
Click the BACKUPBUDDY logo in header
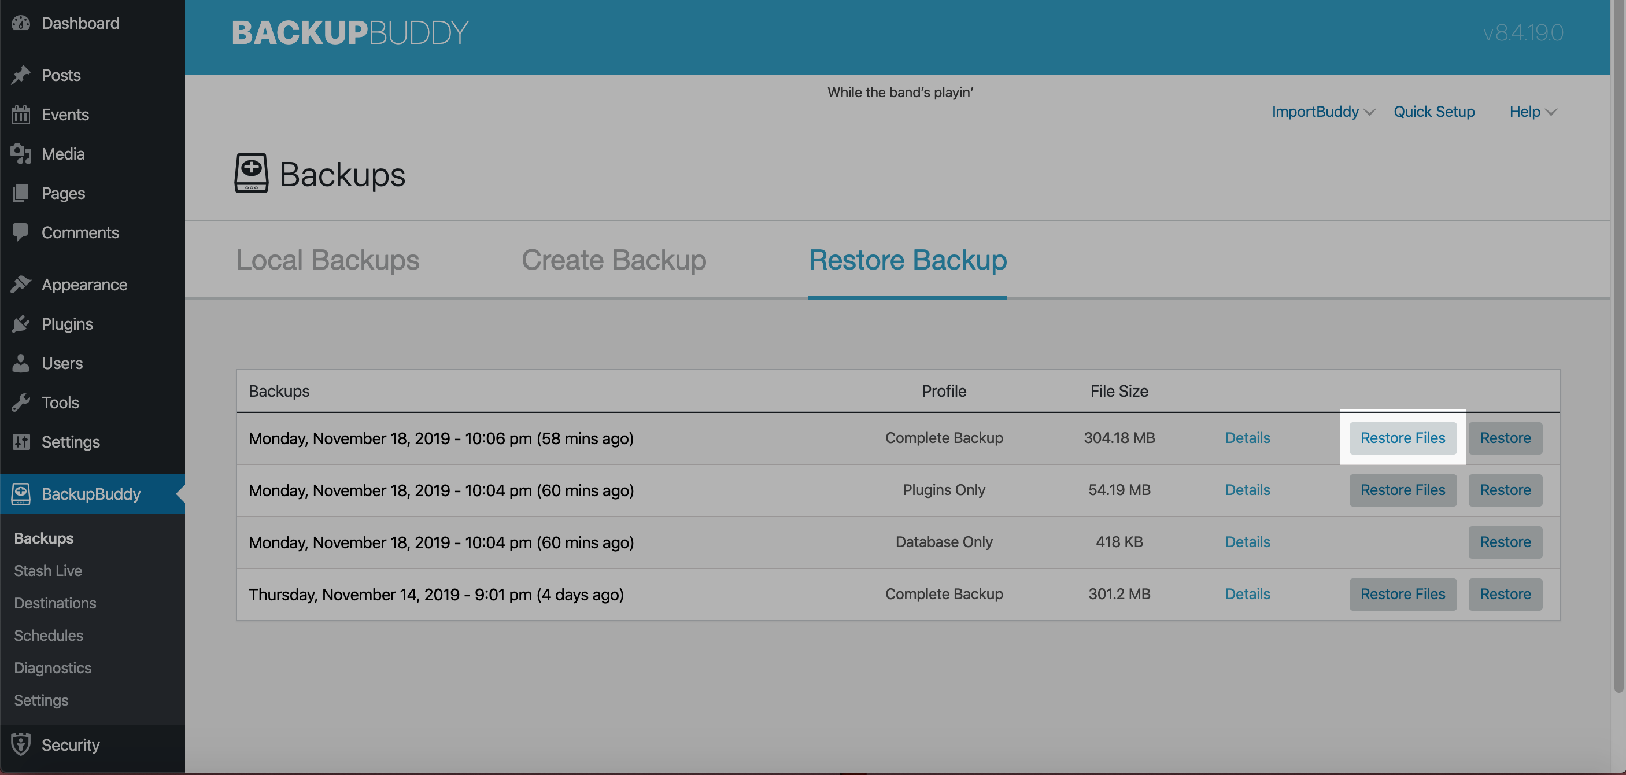tap(350, 33)
